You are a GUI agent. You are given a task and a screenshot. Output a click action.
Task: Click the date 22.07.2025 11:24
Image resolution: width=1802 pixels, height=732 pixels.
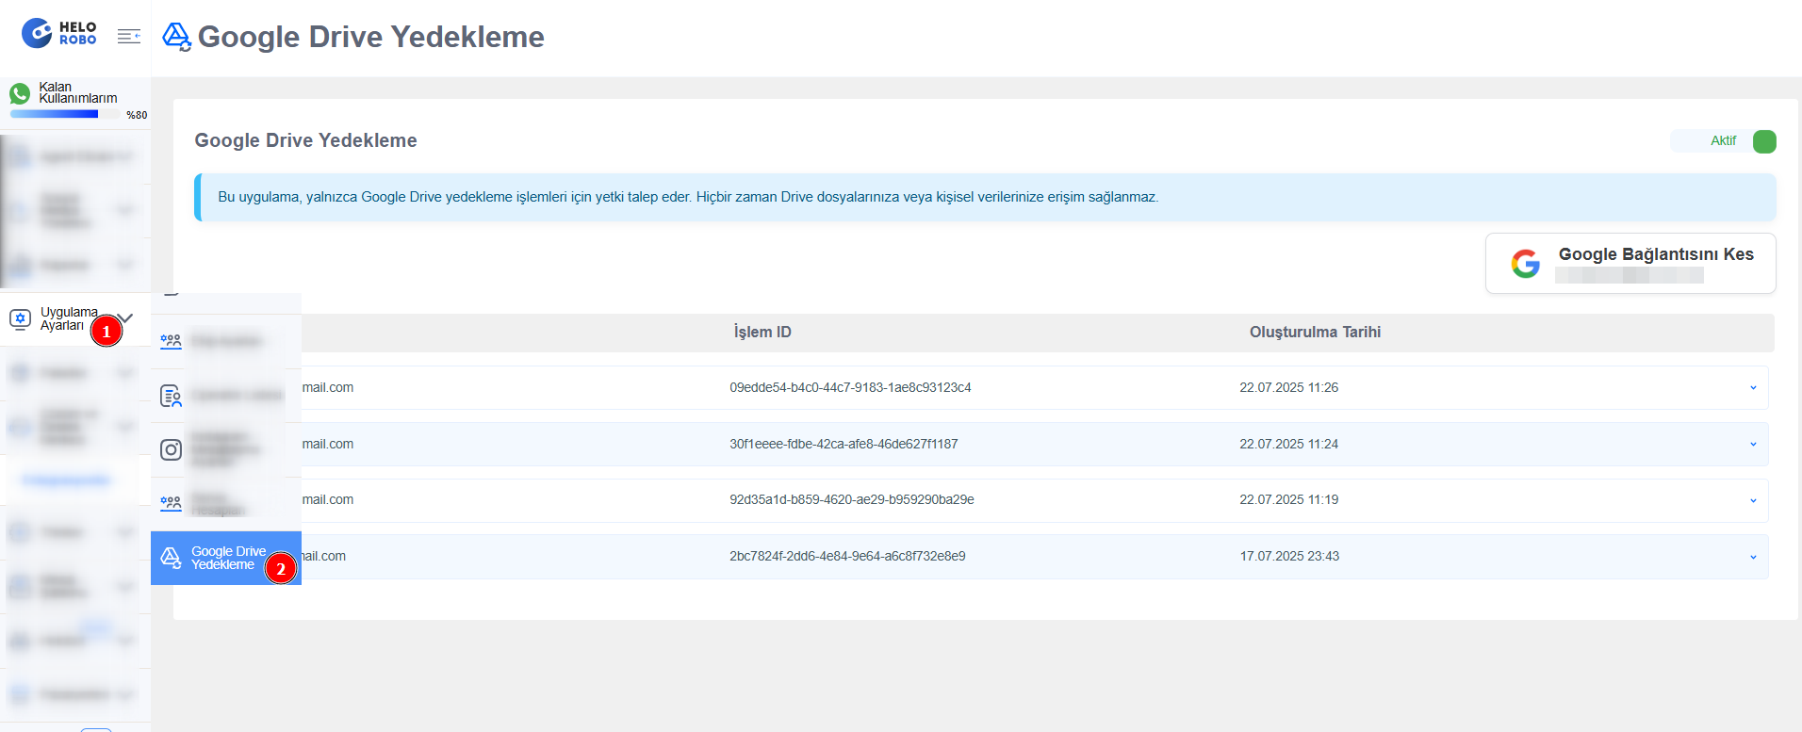pyautogui.click(x=1288, y=444)
